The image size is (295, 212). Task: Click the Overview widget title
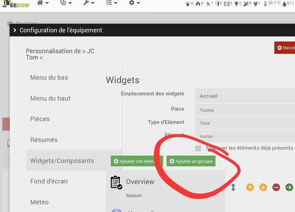point(140,182)
